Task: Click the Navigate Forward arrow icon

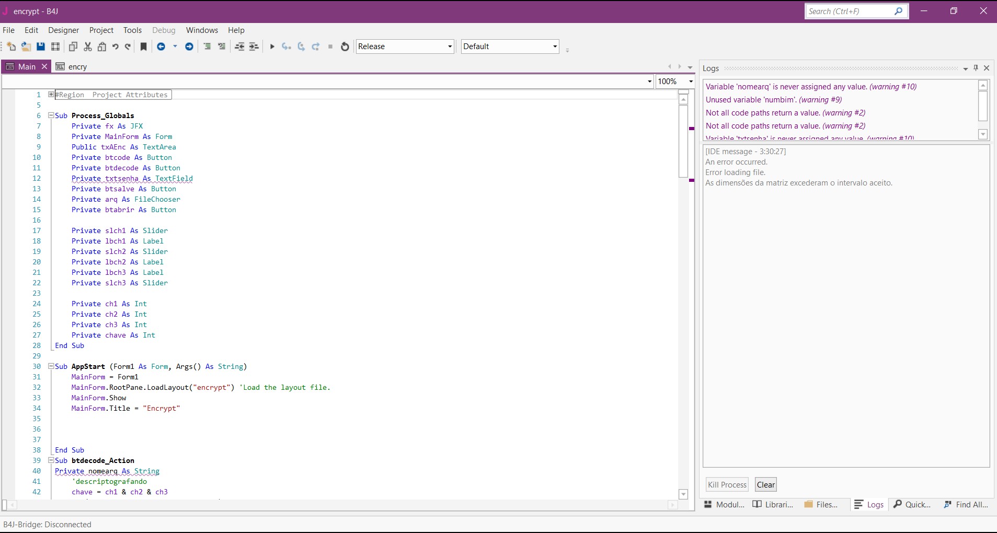Action: pyautogui.click(x=189, y=47)
